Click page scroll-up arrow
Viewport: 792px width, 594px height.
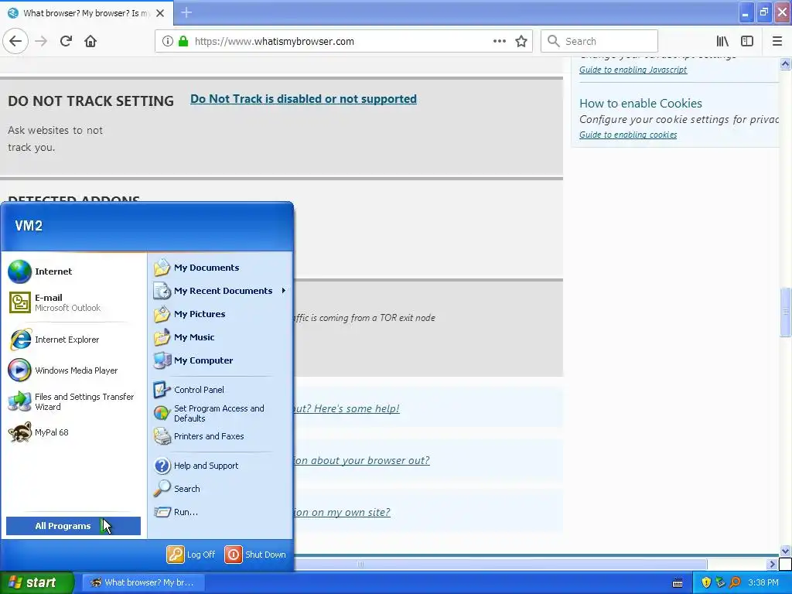pos(785,63)
